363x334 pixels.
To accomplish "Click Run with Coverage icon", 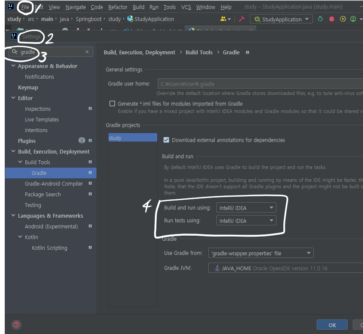I will pos(342,19).
